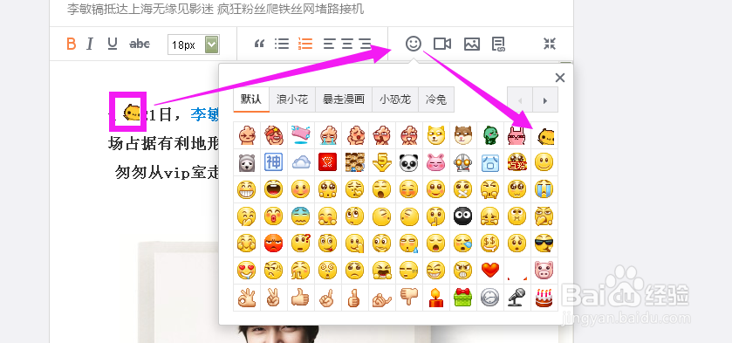Insert the 互粉 emoticon
This screenshot has height=343, width=732.
517,162
